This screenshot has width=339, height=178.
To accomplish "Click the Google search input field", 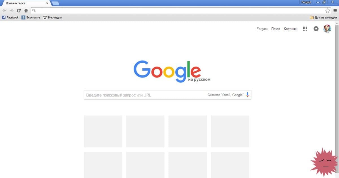I will [x=167, y=95].
